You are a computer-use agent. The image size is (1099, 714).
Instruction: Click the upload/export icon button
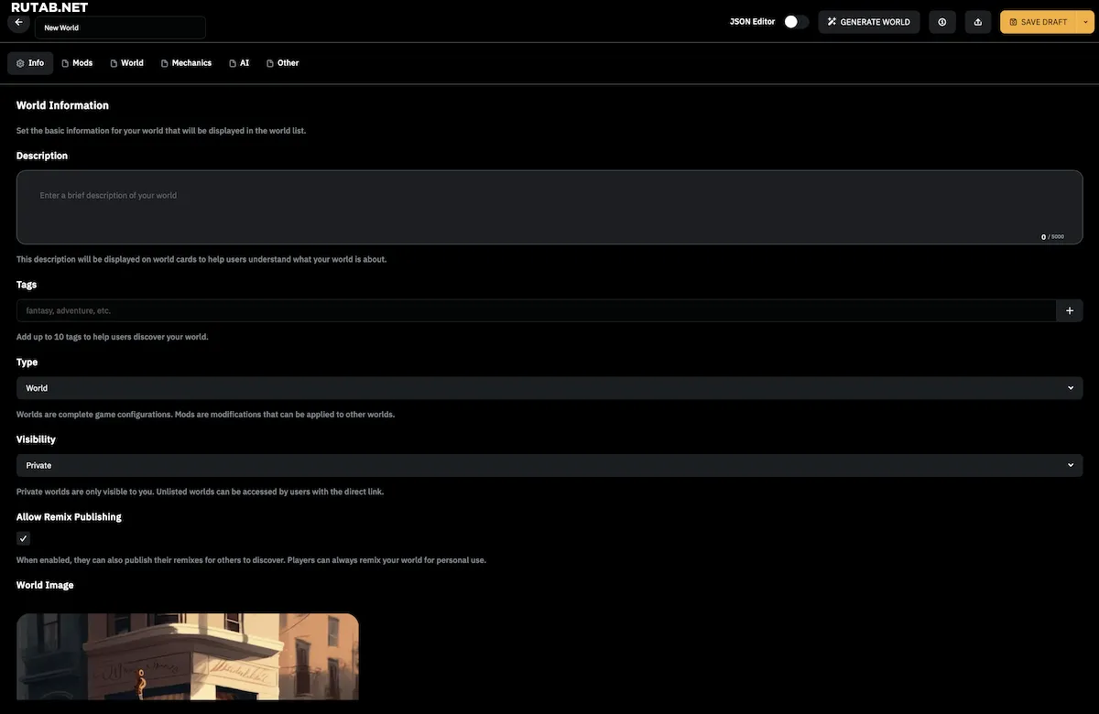coord(977,22)
